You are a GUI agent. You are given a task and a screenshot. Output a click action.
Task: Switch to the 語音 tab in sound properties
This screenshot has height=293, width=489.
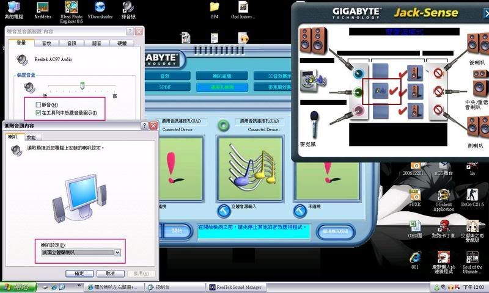[97, 43]
